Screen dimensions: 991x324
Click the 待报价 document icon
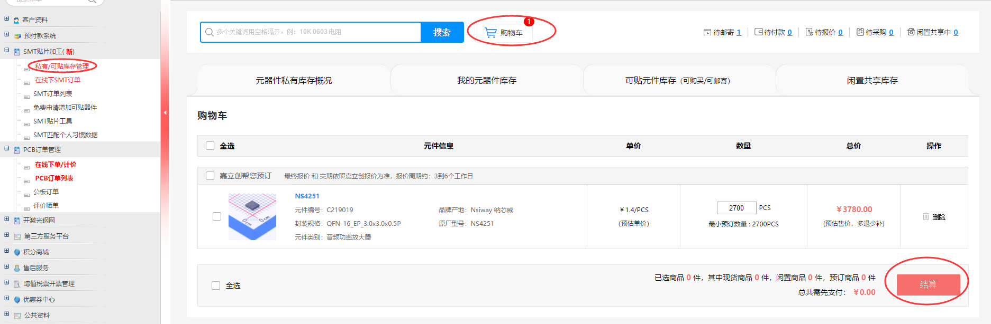pyautogui.click(x=809, y=32)
